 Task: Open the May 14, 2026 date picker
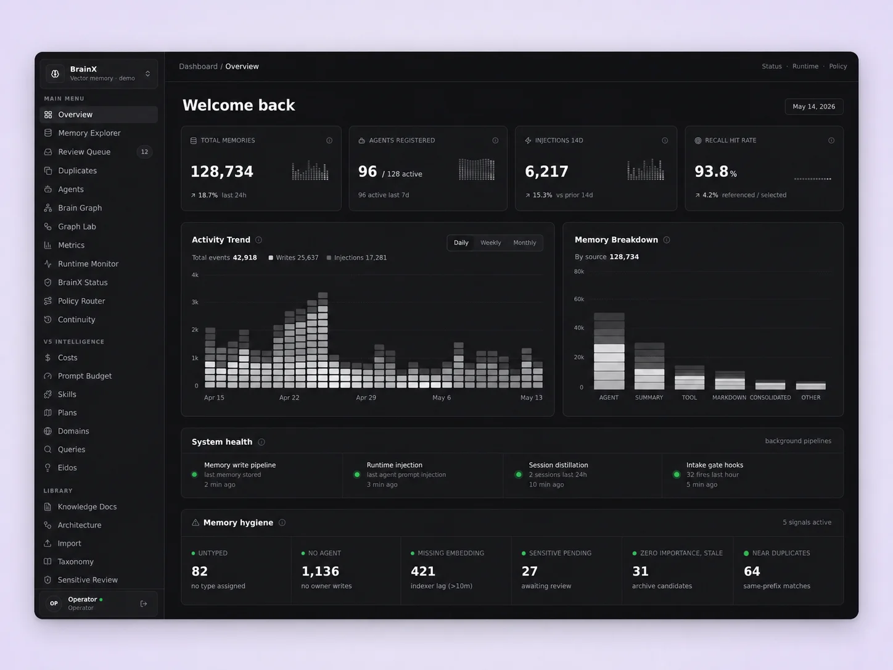pos(814,107)
